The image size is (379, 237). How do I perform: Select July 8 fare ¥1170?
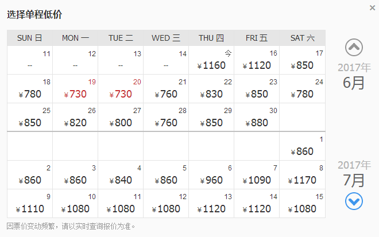[302, 175]
